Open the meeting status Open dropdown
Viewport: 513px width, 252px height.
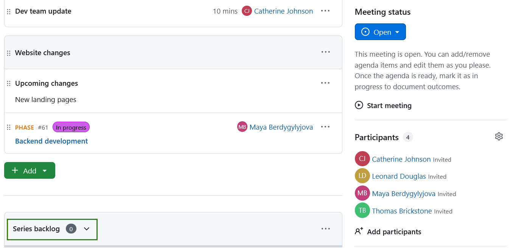(397, 32)
